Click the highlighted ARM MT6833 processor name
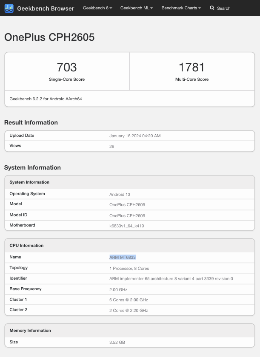Viewport: 260px width, 357px height. [x=123, y=257]
